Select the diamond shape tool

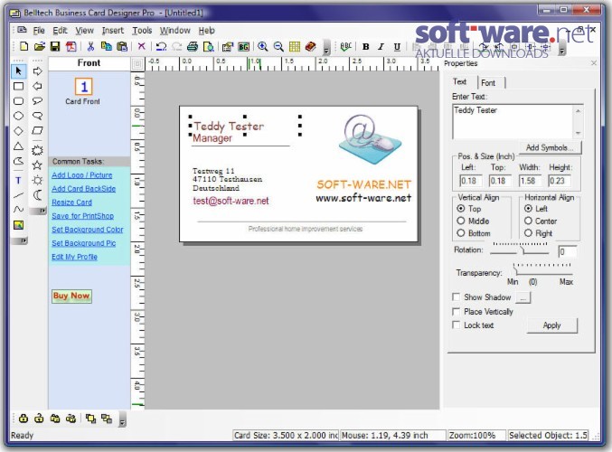point(18,131)
